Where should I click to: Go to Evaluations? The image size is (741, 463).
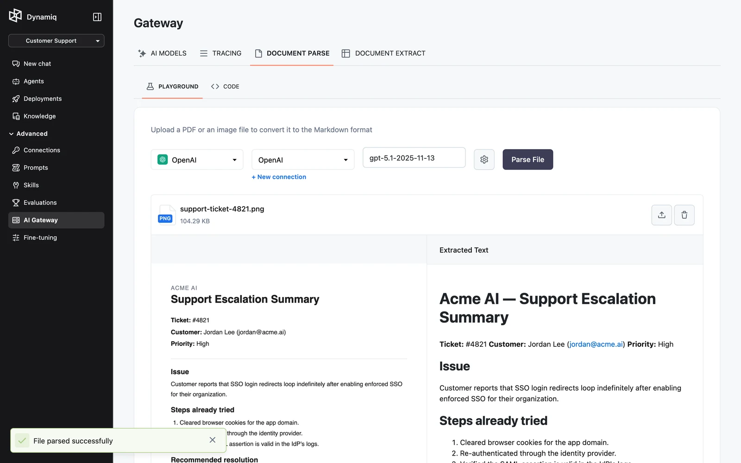click(56, 203)
